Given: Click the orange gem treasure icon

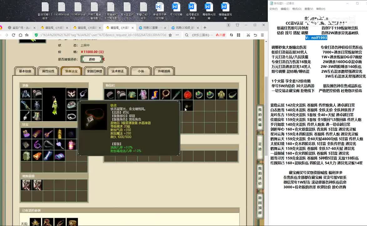Looking at the screenshot, I should click(x=37, y=156).
